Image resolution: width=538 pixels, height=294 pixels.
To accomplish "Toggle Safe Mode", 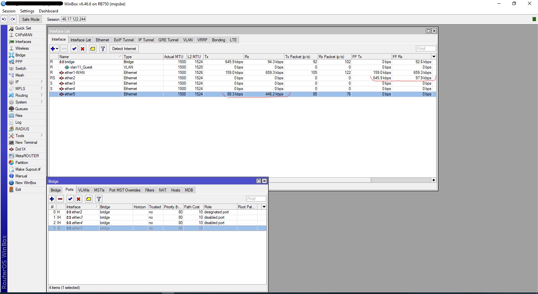I will pos(31,19).
